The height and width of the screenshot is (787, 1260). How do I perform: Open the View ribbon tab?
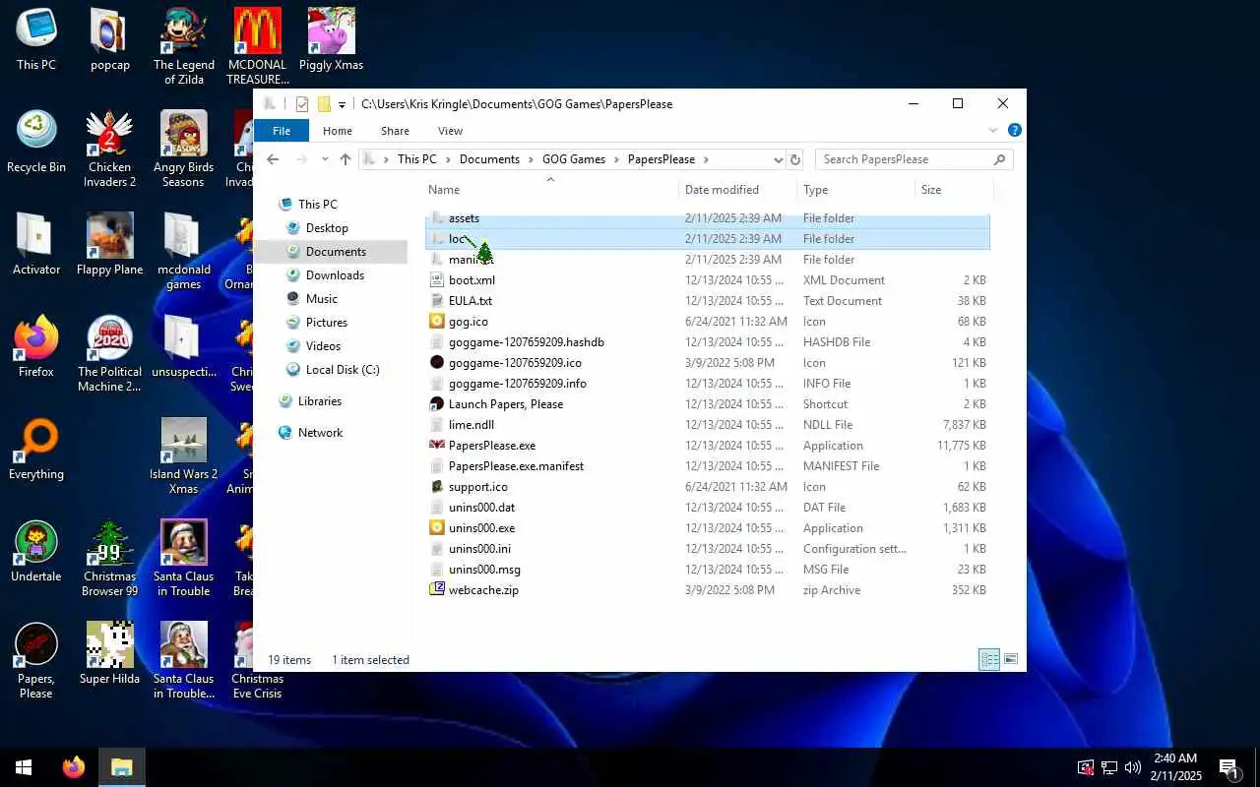pos(450,131)
